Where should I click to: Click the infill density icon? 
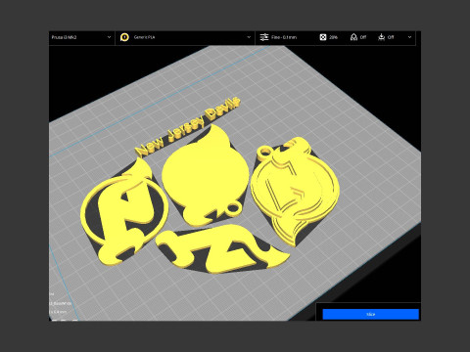point(323,37)
